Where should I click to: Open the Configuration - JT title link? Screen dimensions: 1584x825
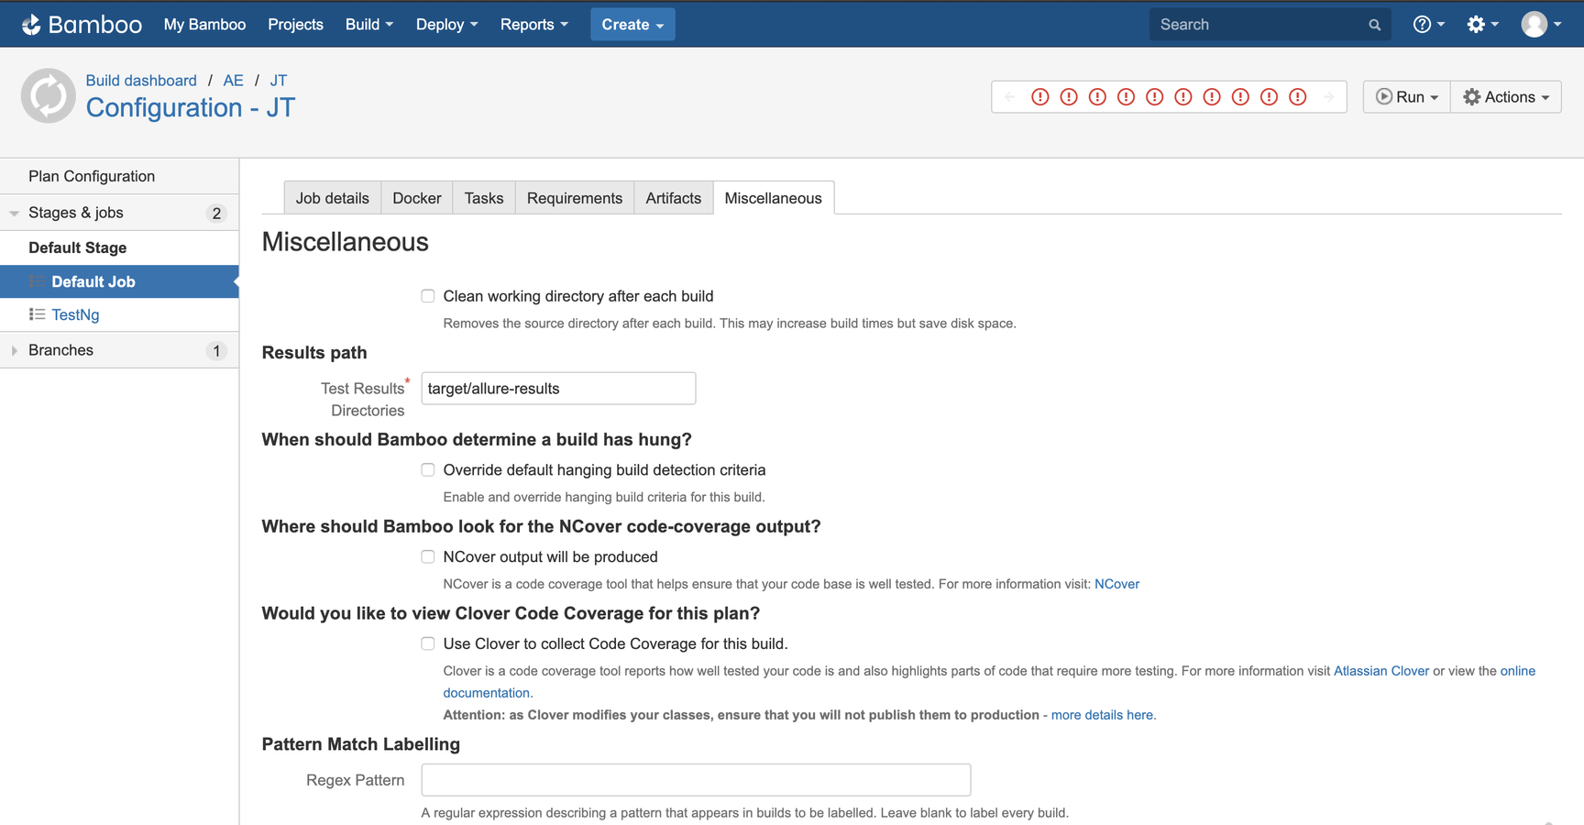[191, 108]
